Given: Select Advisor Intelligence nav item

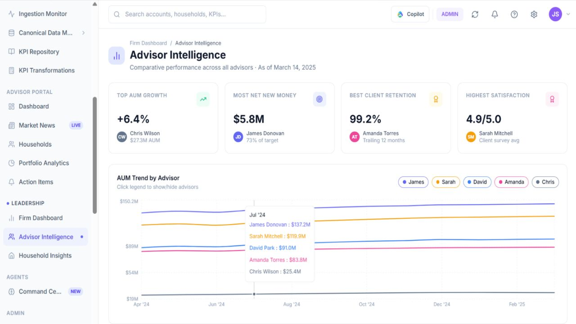Looking at the screenshot, I should [x=45, y=237].
